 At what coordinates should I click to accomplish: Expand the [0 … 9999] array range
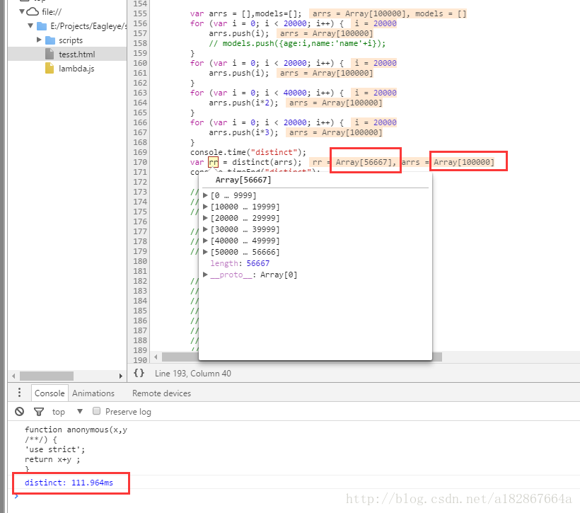pos(205,195)
